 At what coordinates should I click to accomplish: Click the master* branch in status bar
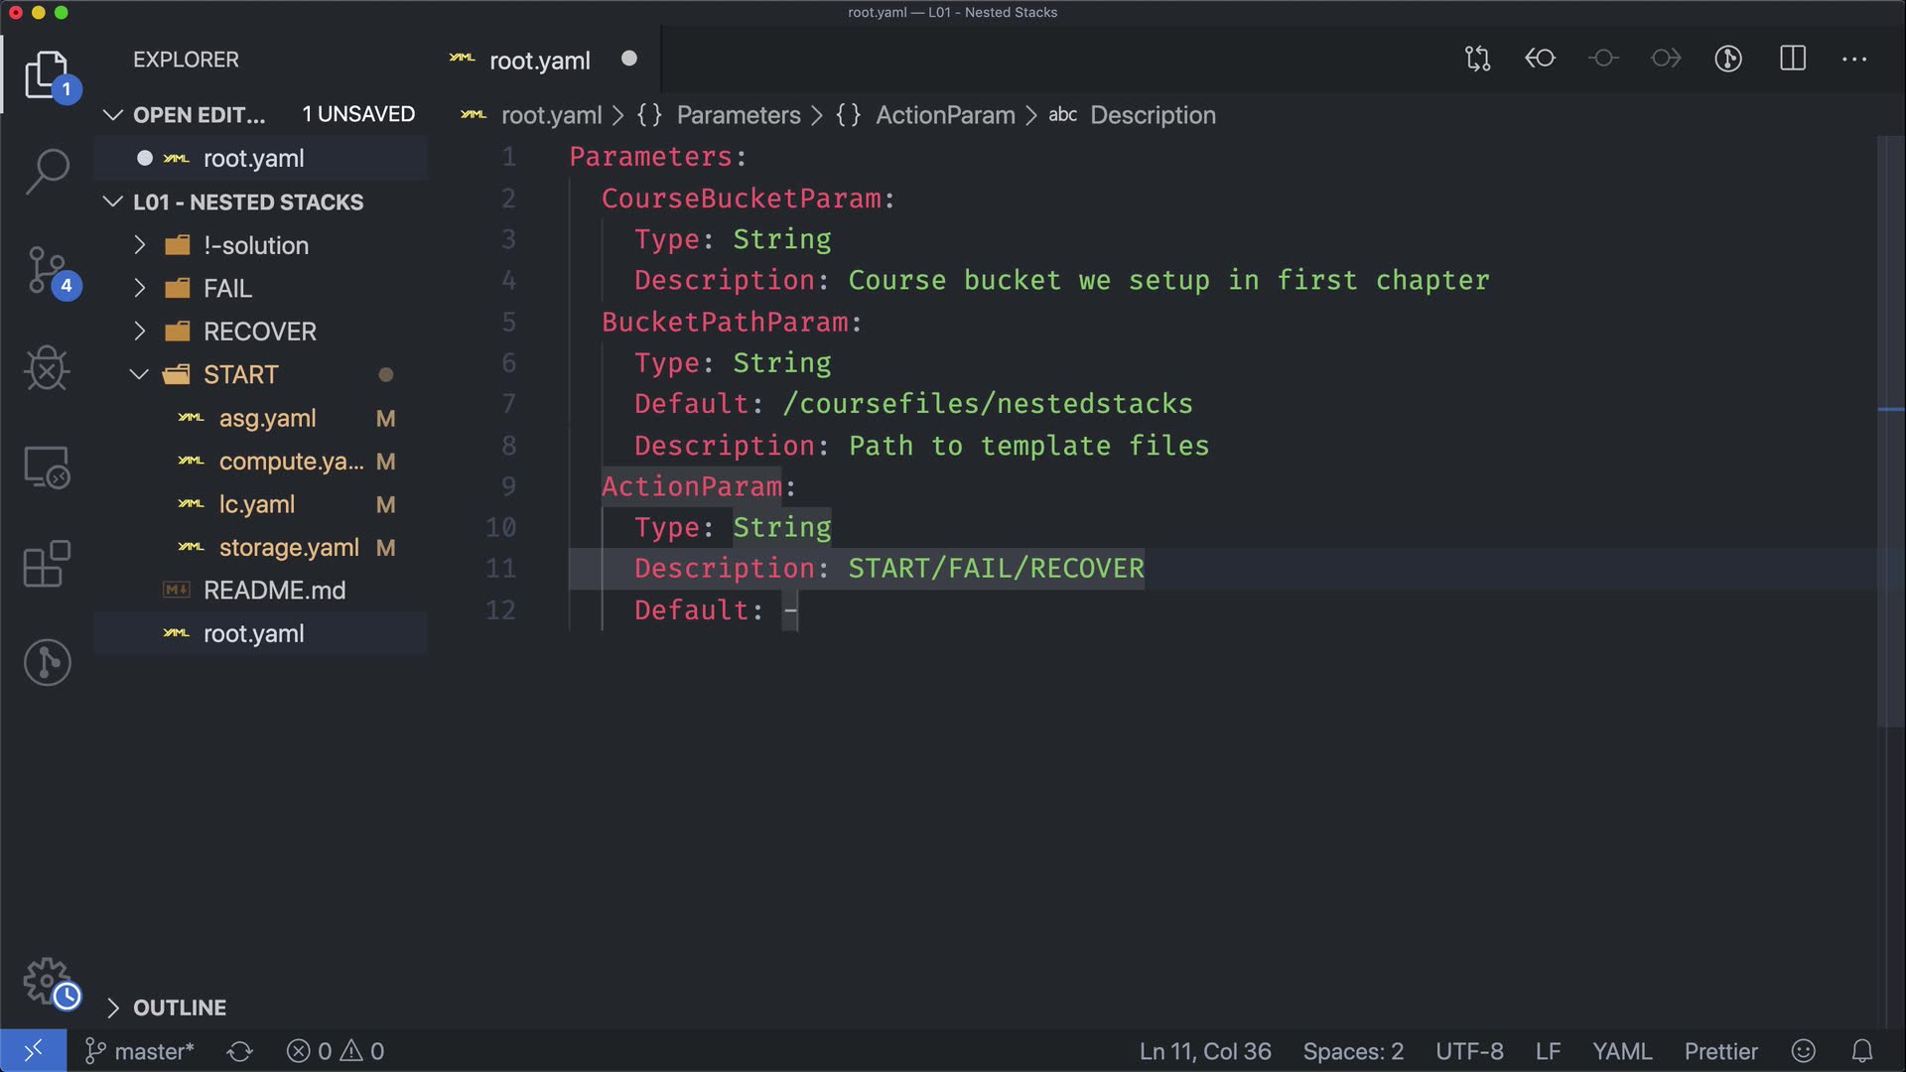pyautogui.click(x=141, y=1051)
